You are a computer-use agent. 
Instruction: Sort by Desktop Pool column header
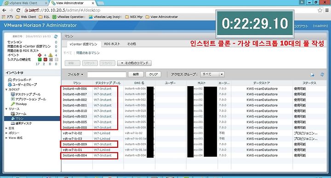click(108, 83)
